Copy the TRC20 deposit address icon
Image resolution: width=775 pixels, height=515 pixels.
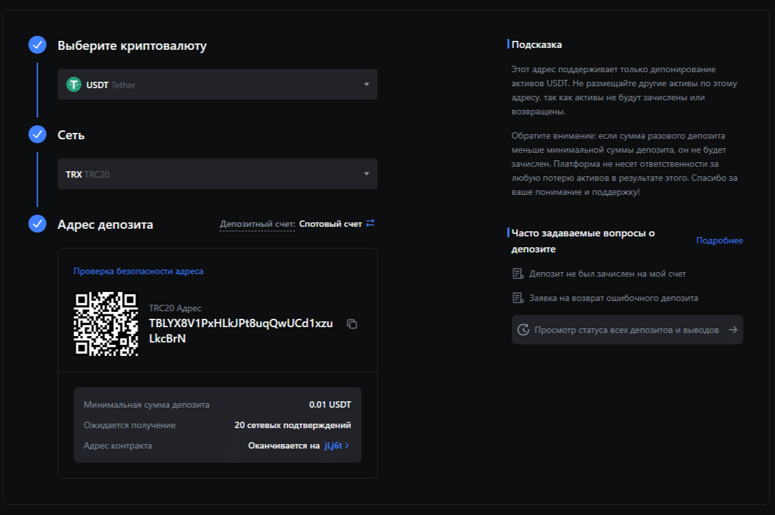point(352,324)
